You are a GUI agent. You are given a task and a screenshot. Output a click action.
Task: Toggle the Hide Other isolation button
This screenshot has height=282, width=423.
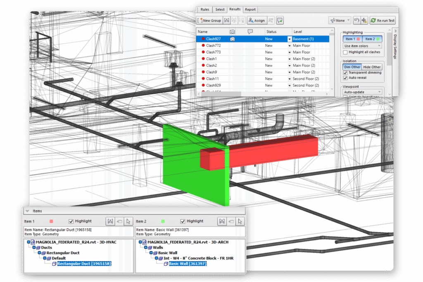click(x=372, y=67)
